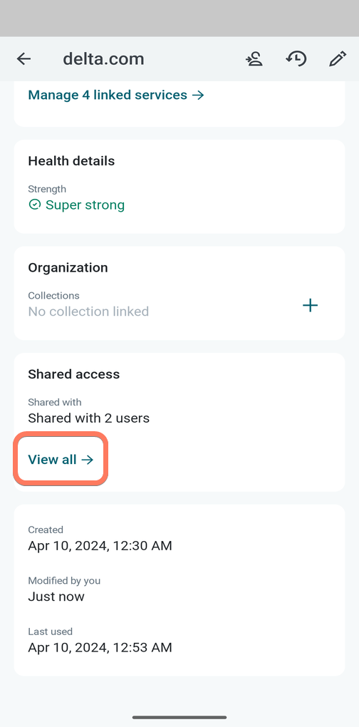Open View all shared users
The image size is (359, 727).
click(x=61, y=460)
